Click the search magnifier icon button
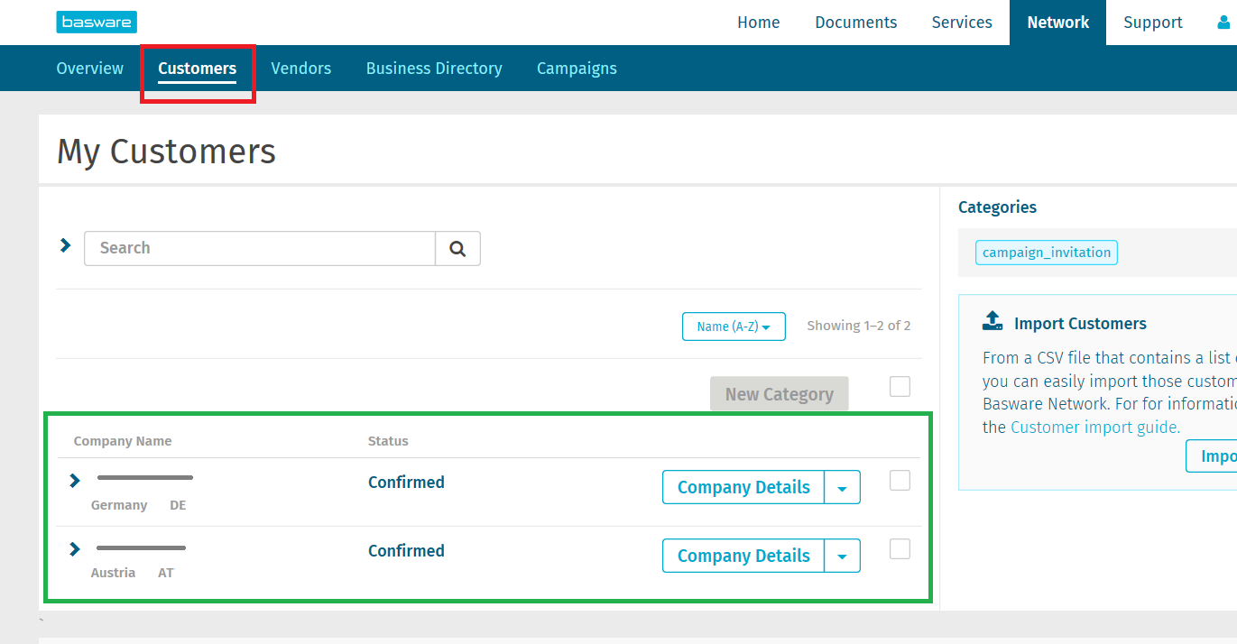 click(457, 249)
